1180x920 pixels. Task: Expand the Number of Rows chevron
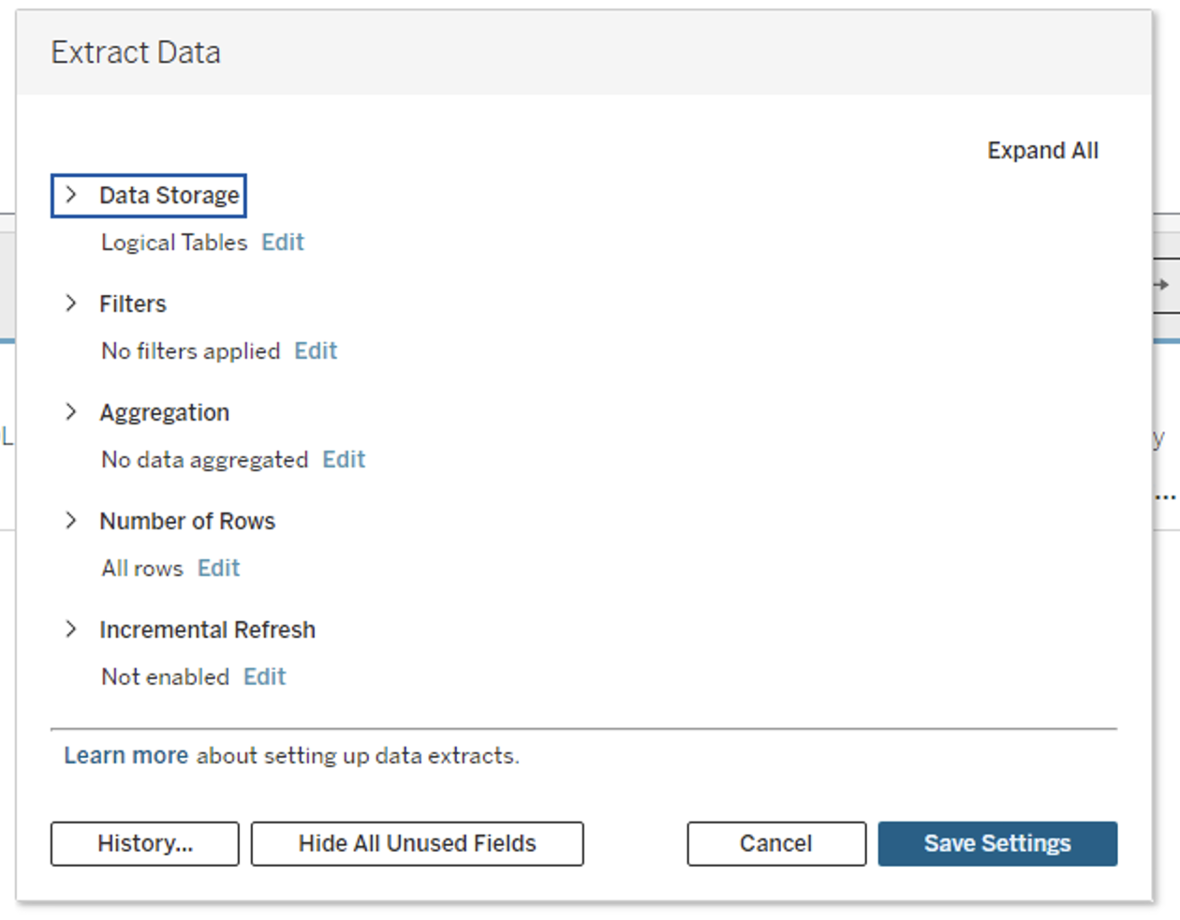[x=71, y=521]
